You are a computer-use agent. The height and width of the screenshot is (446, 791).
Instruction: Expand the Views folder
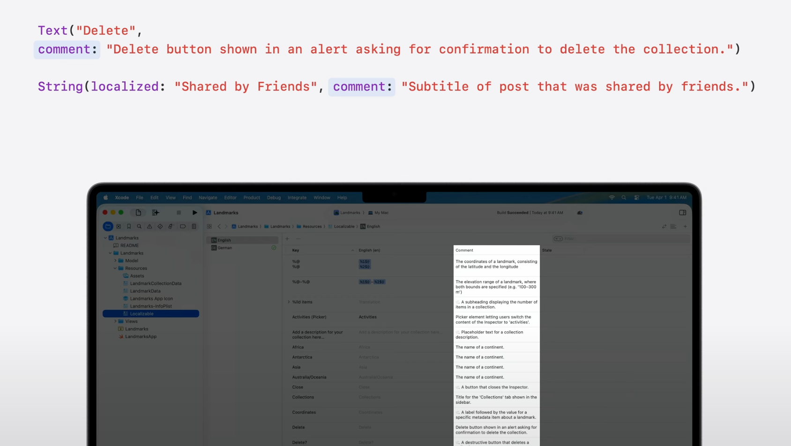click(115, 321)
